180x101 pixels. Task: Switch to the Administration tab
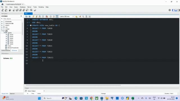click(6, 50)
